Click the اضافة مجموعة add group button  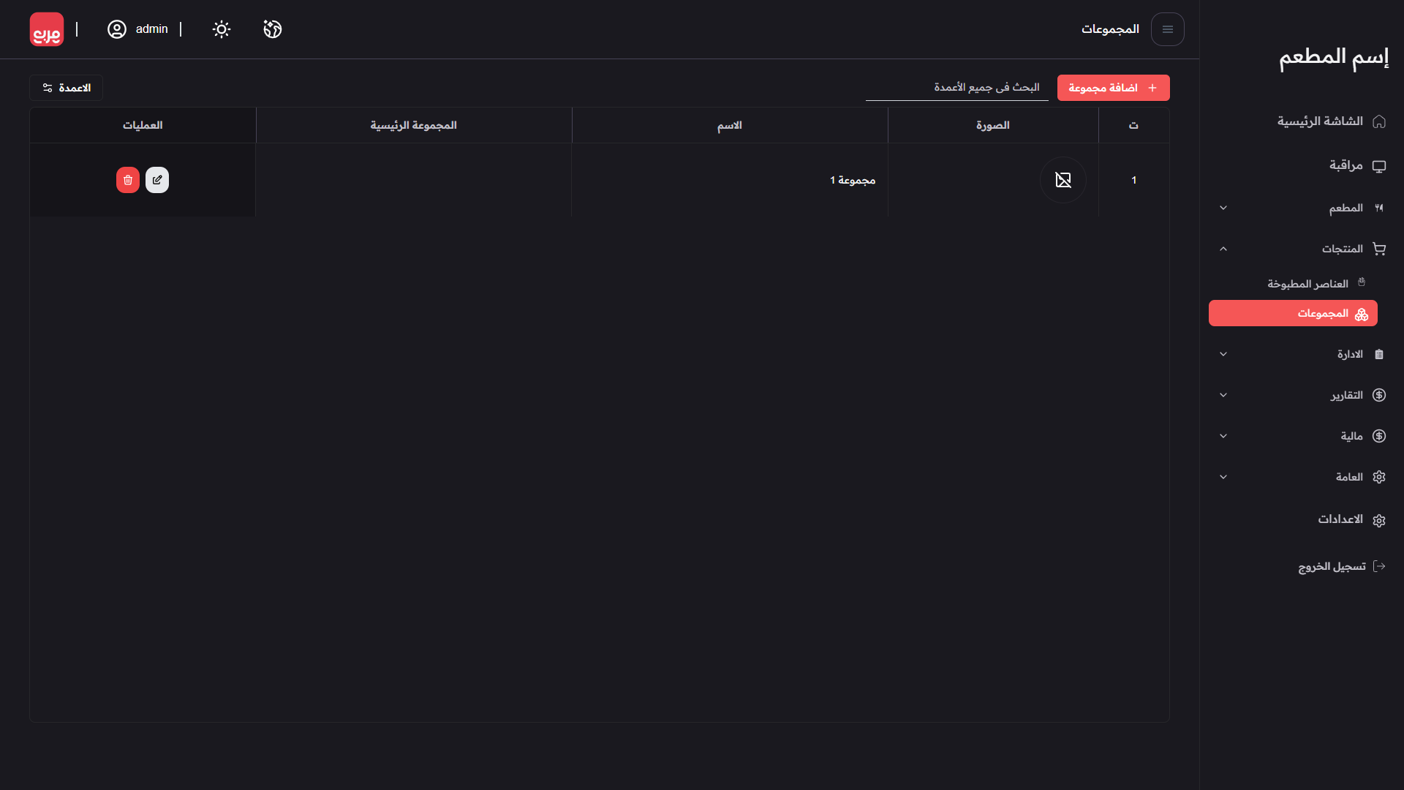1113,88
